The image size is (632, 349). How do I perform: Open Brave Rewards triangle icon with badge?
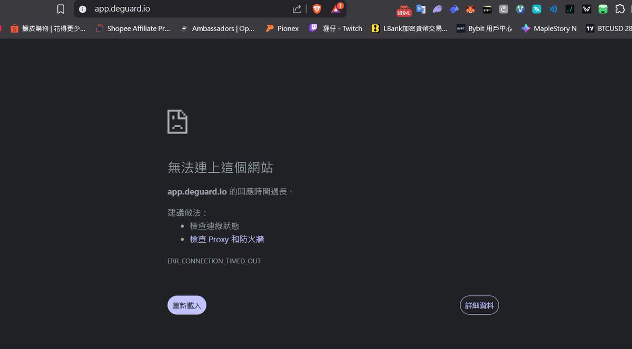coord(337,8)
